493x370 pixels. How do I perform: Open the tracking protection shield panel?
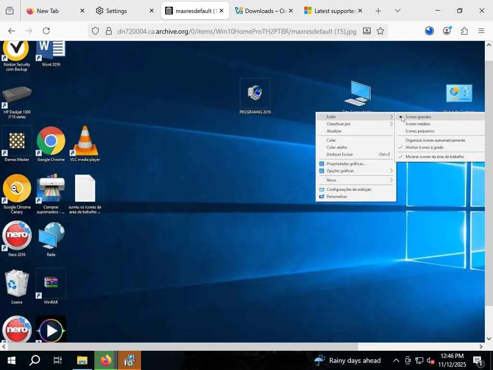pos(95,31)
